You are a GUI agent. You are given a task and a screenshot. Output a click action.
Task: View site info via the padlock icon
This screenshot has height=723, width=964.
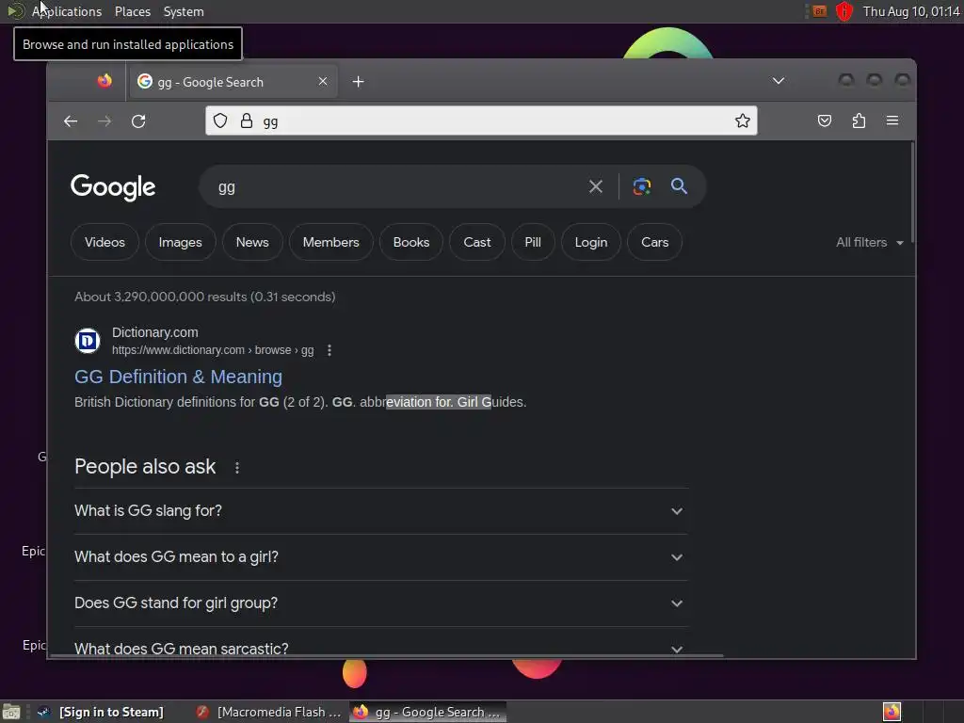[x=247, y=121]
